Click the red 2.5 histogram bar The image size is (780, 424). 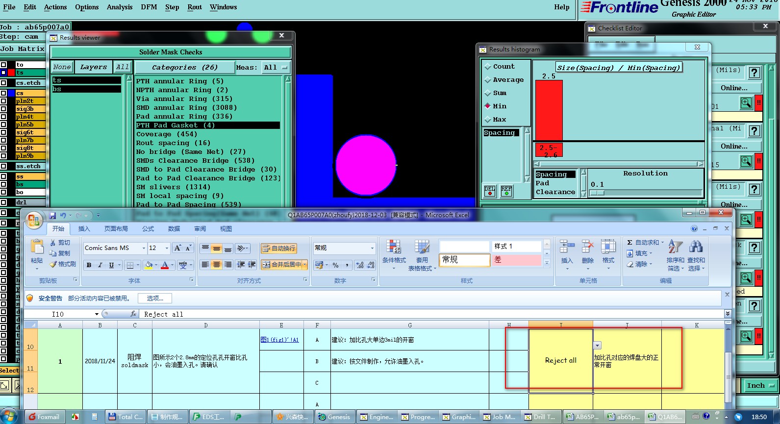pyautogui.click(x=549, y=110)
